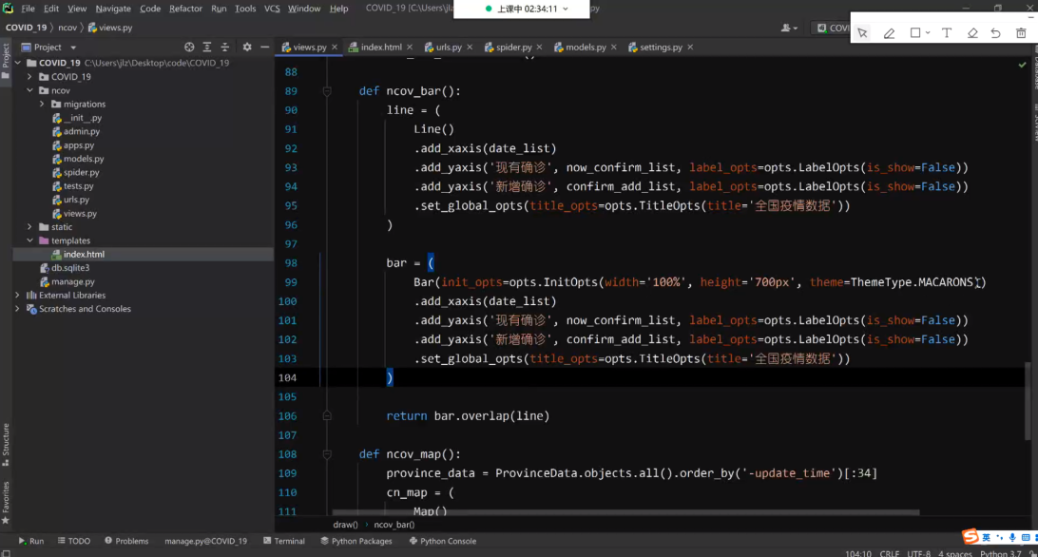Open the Problems tool window
This screenshot has width=1038, height=557.
126,541
